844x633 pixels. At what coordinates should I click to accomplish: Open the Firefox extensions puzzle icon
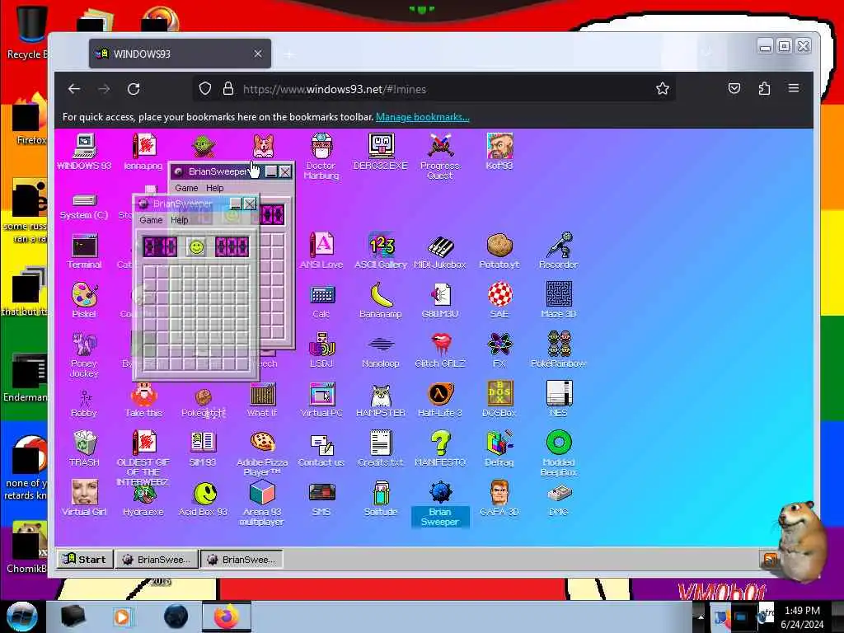[x=764, y=88]
